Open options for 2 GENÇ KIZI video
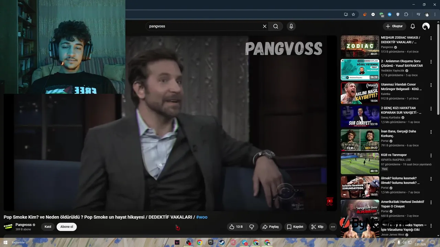Image resolution: width=440 pixels, height=247 pixels. [431, 109]
